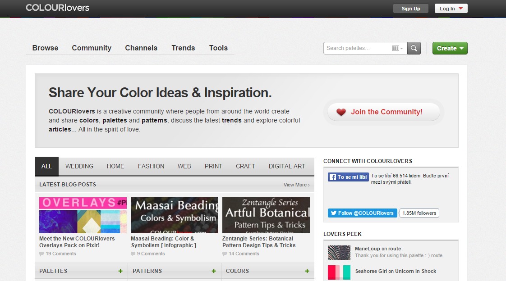Open the View More blog posts link
Image resolution: width=506 pixels, height=281 pixels.
[295, 185]
